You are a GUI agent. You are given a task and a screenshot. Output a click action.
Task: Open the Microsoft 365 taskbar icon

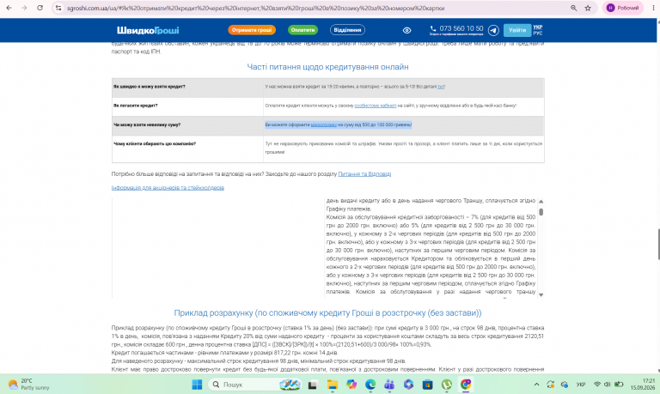[408, 385]
